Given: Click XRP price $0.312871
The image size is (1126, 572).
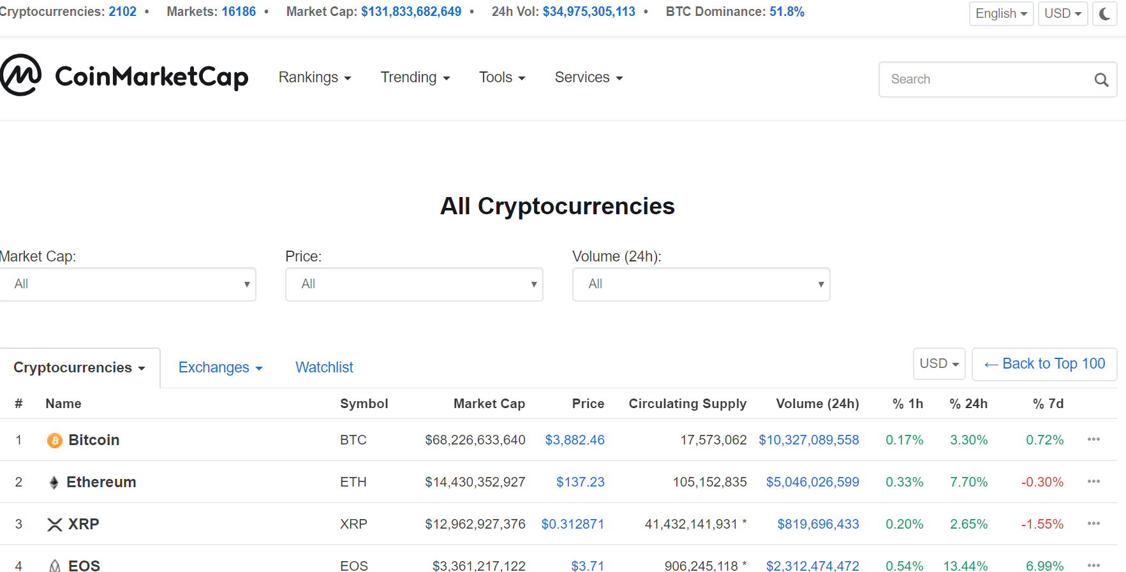Looking at the screenshot, I should (573, 524).
